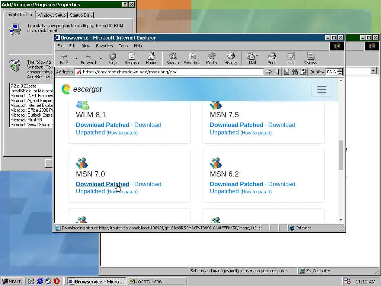Open the Media toolbar button
381x286 pixels.
coord(211,59)
